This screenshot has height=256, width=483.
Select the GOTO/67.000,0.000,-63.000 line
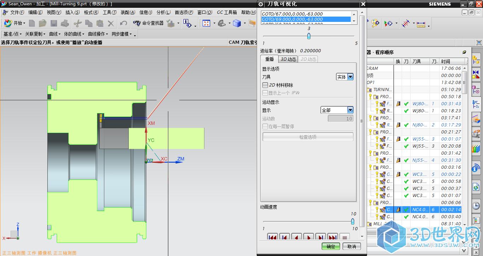[306, 14]
